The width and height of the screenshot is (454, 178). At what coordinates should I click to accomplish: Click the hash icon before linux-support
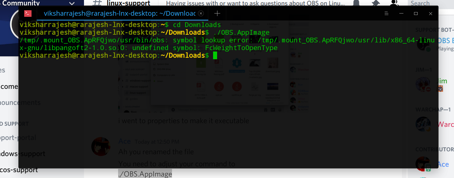tap(97, 3)
